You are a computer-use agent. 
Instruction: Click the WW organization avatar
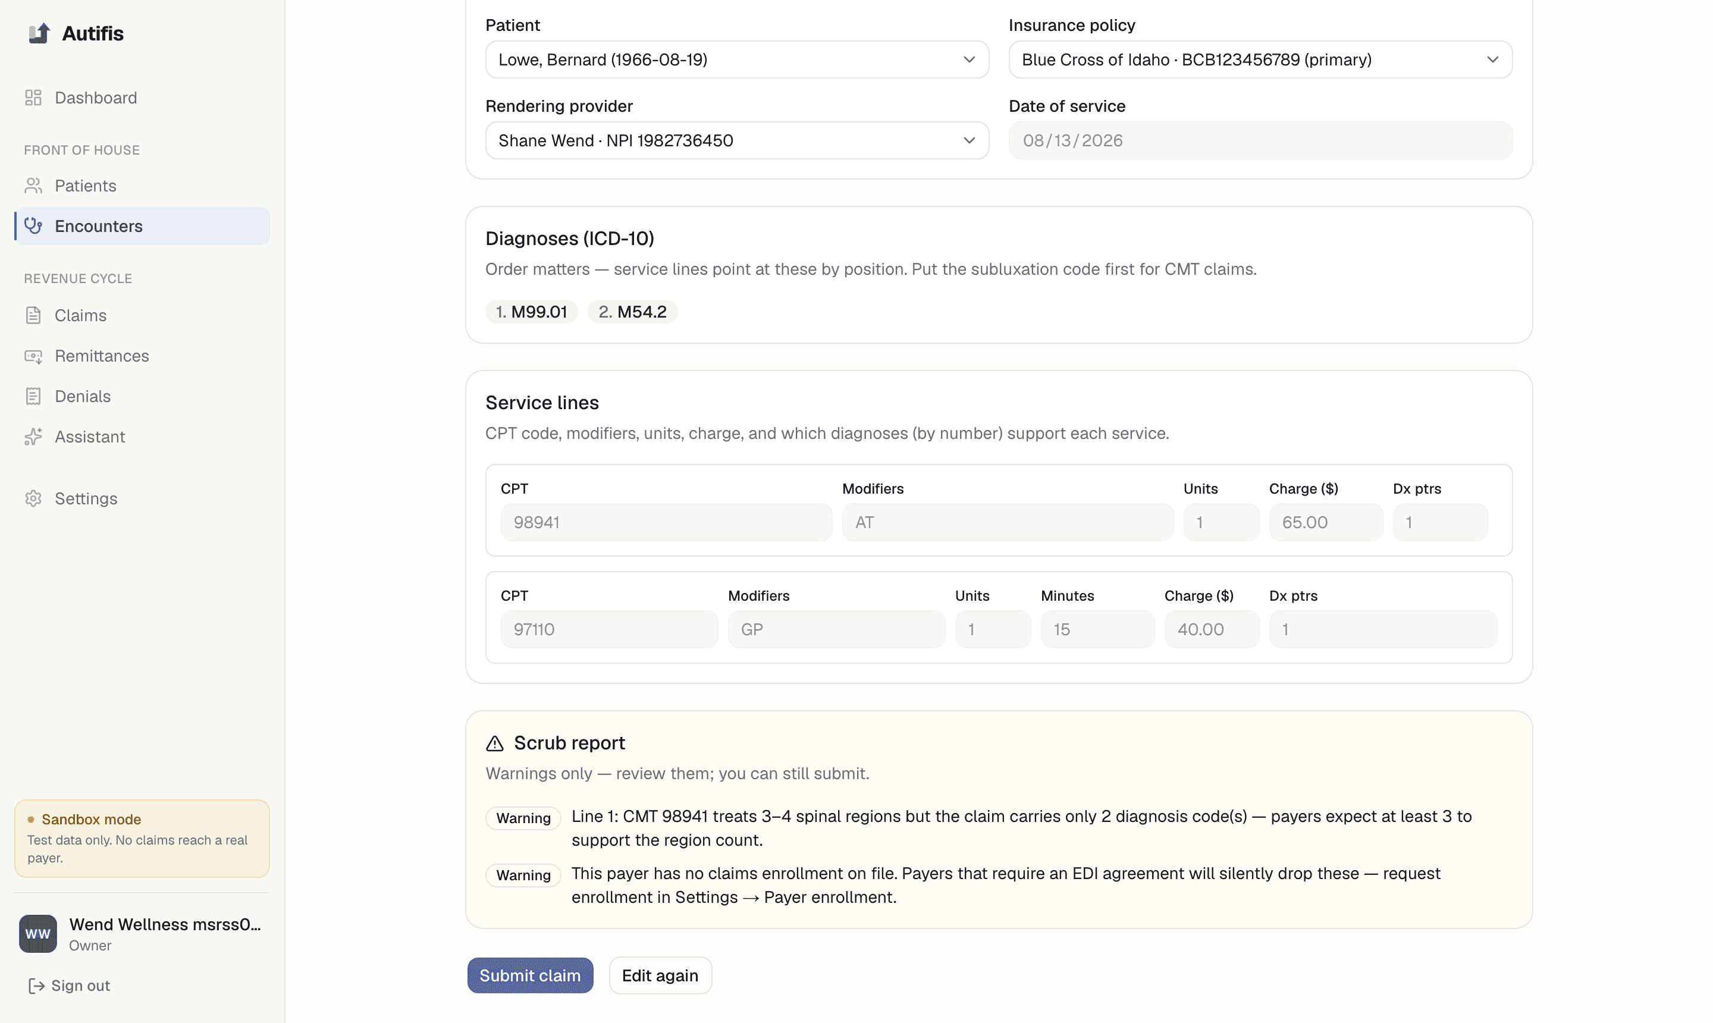point(38,933)
